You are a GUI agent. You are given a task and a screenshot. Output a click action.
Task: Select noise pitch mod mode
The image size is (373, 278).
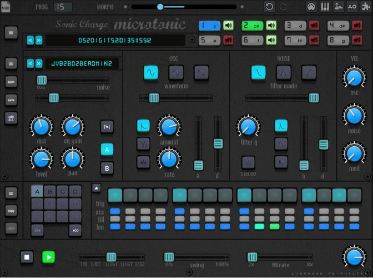click(x=143, y=162)
